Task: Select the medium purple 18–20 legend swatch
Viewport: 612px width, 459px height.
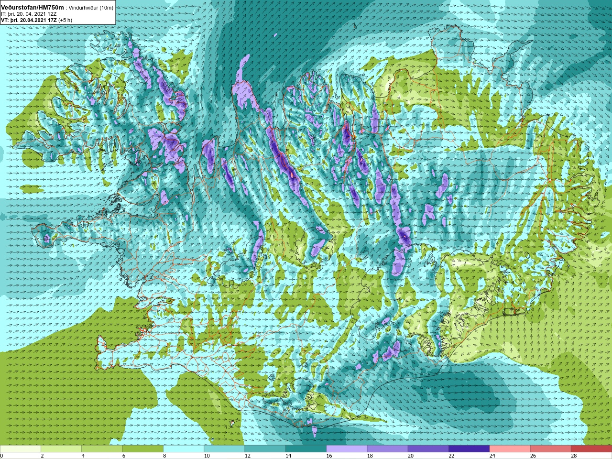Action: coord(387,448)
